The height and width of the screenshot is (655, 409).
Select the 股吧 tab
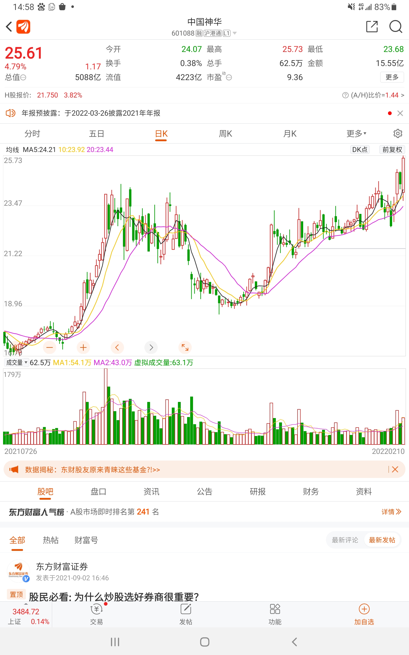point(45,492)
